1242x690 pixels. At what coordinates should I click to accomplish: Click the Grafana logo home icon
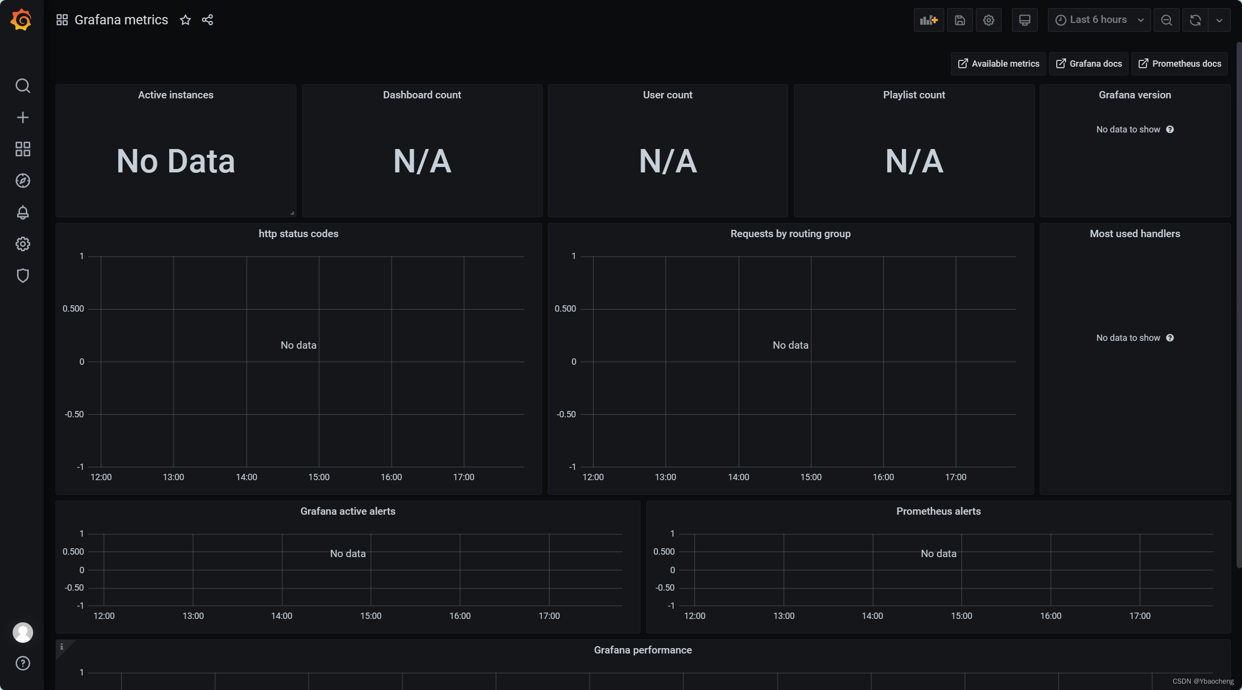pyautogui.click(x=21, y=20)
